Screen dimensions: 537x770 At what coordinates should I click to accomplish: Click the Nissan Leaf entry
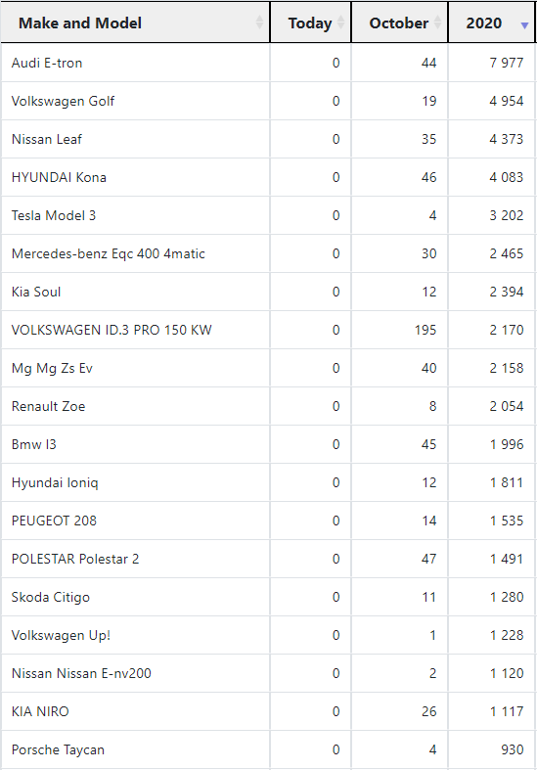click(47, 139)
